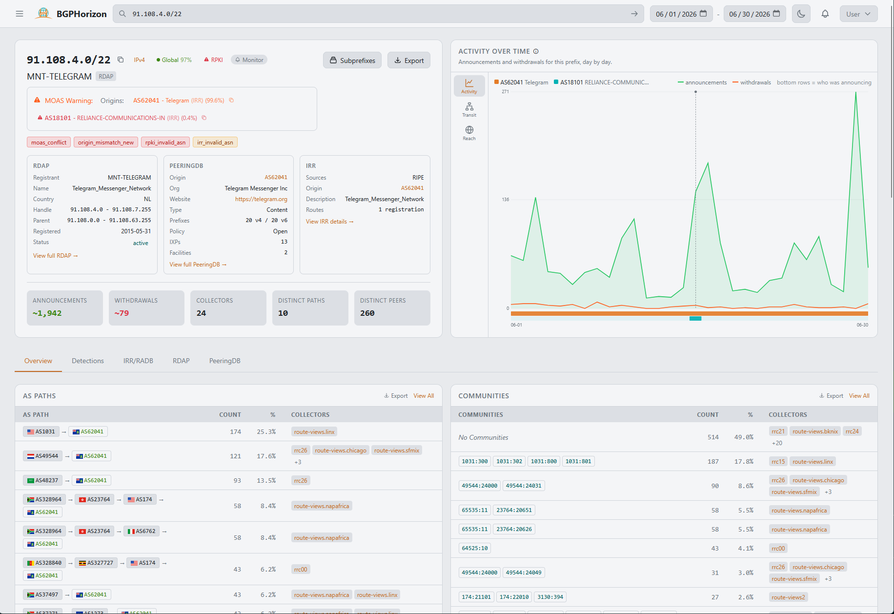The height and width of the screenshot is (614, 894).
Task: Switch to the RDAP tab
Action: point(181,361)
